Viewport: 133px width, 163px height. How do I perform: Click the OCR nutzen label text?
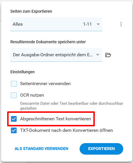pyautogui.click(x=32, y=95)
